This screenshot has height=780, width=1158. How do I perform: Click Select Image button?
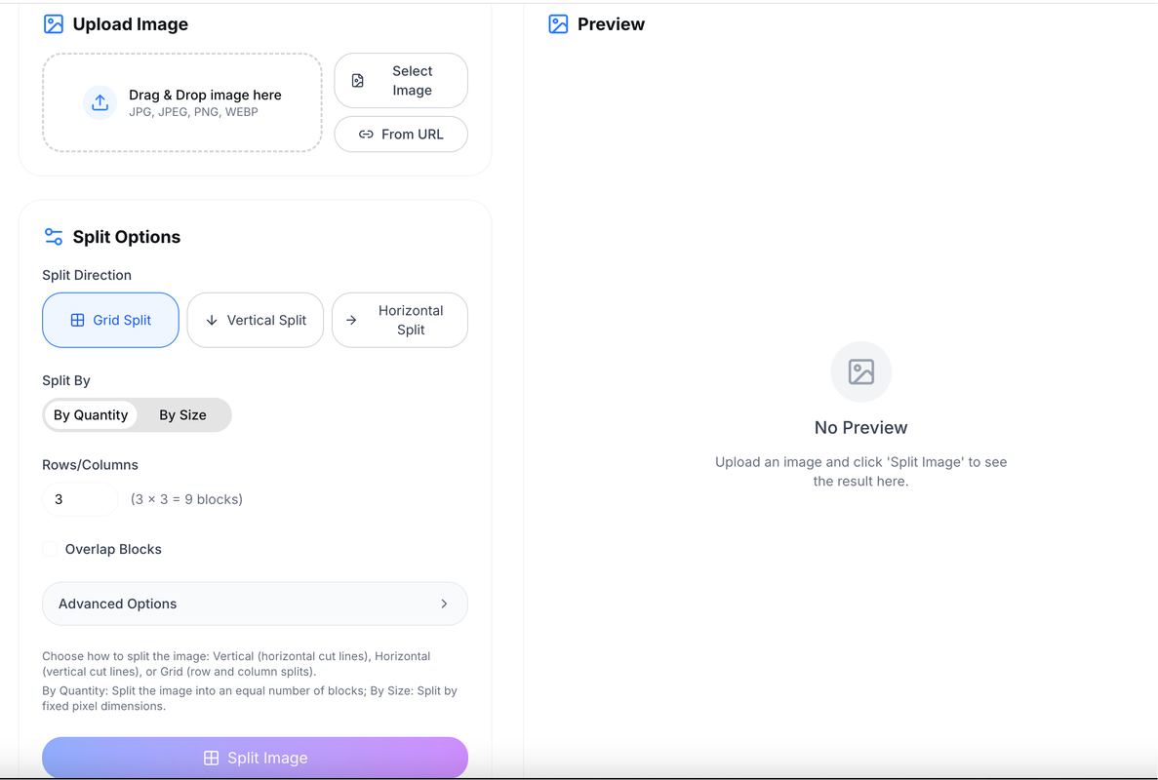(x=401, y=80)
